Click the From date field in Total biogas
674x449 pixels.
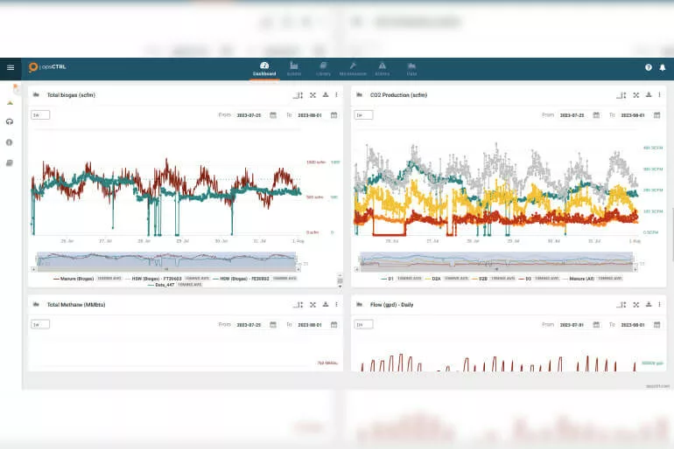[x=249, y=115]
